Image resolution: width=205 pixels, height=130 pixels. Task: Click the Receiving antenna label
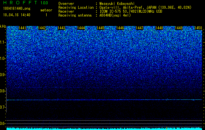75,15
